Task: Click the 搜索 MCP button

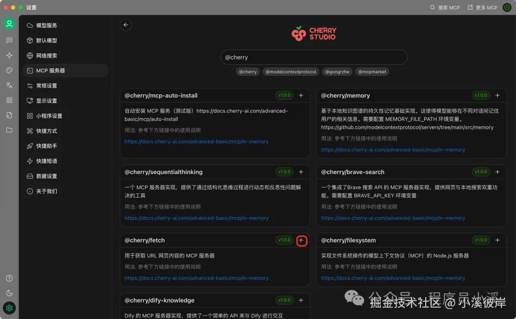Action: coord(445,7)
